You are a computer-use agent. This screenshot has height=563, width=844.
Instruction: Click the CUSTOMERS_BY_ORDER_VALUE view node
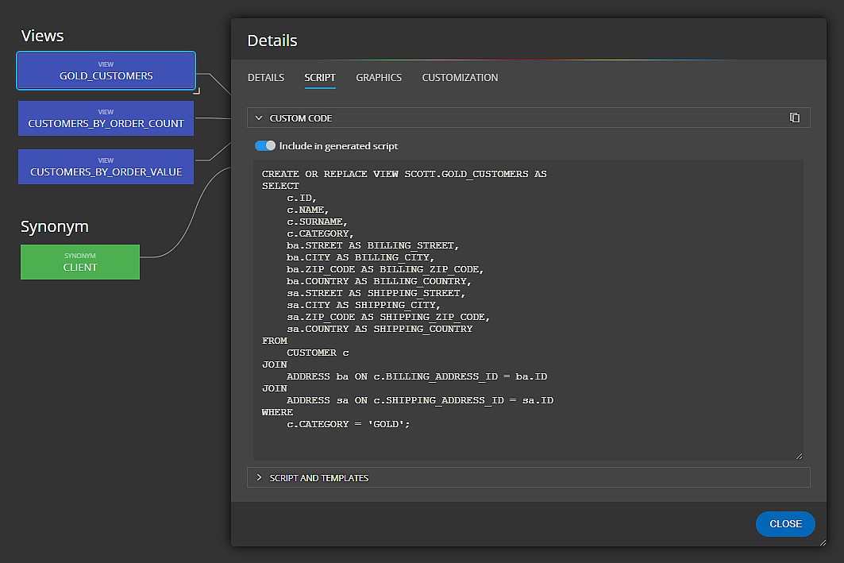106,167
